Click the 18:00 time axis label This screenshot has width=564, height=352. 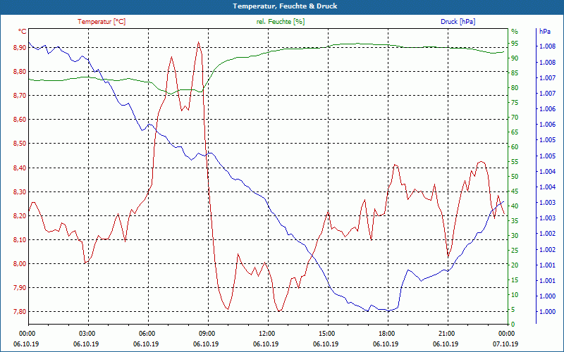pos(388,333)
